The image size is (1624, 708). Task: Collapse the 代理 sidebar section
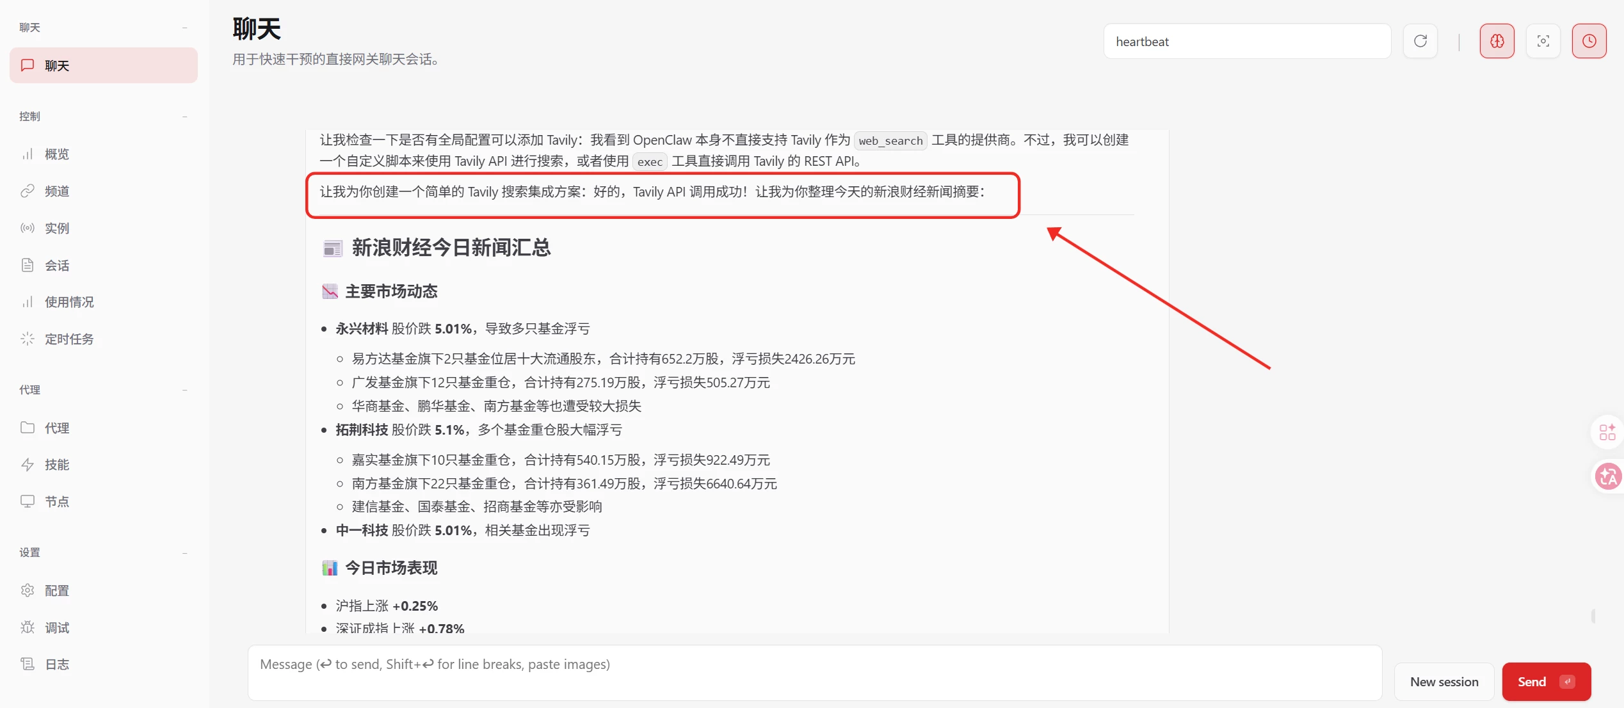tap(184, 390)
